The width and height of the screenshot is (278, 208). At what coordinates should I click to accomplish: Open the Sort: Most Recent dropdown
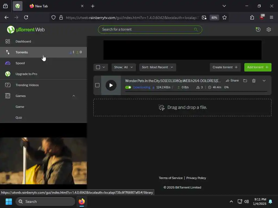pyautogui.click(x=158, y=67)
